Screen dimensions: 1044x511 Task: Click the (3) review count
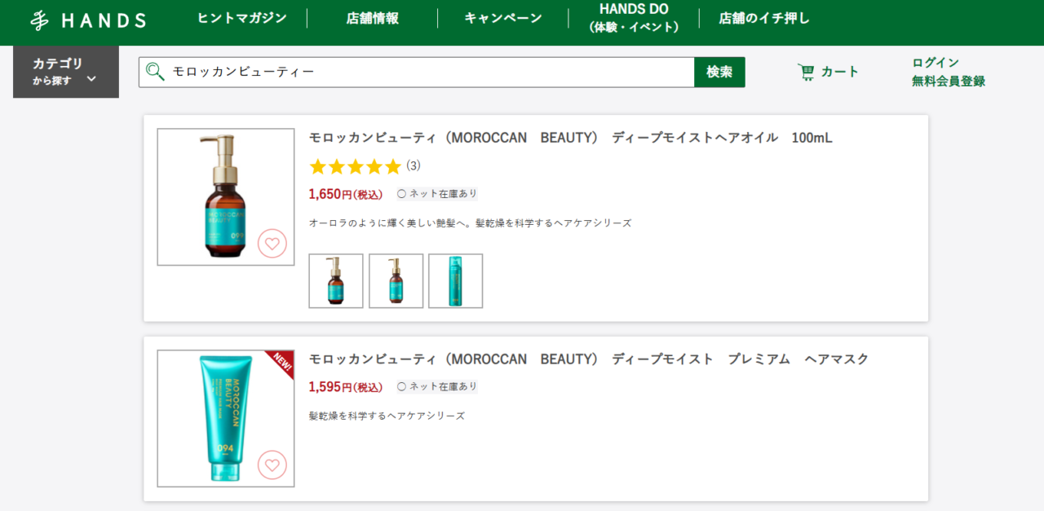(x=414, y=166)
